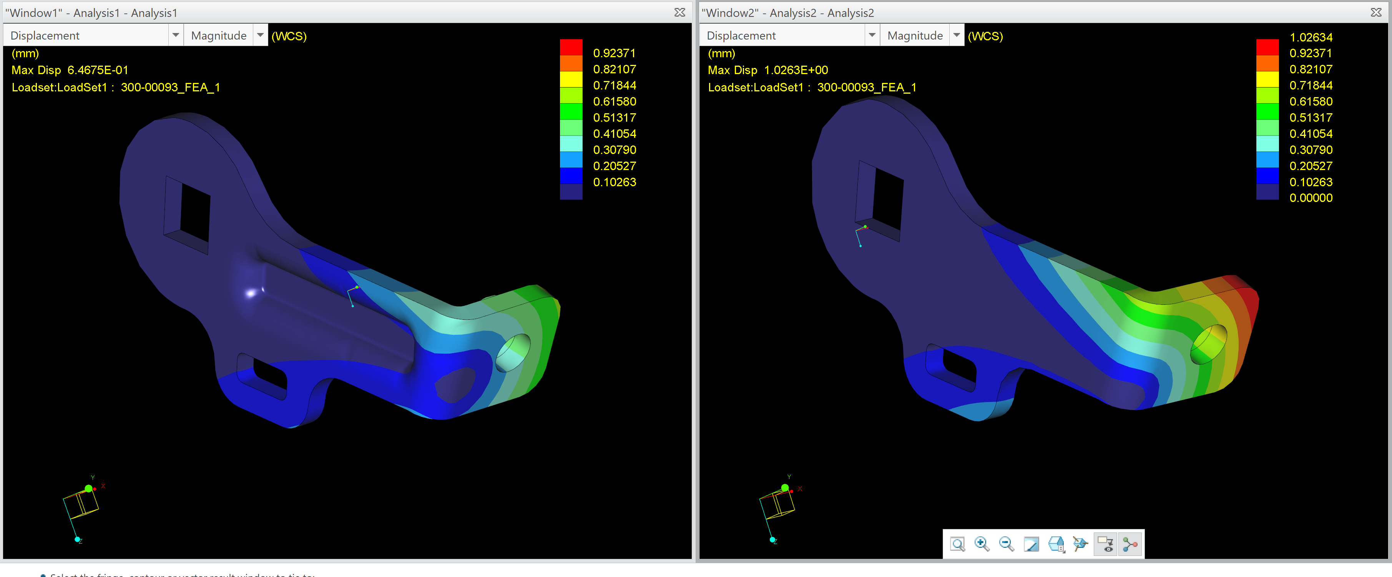Click the Refit view icon in Window2 toolbar

pyautogui.click(x=958, y=544)
